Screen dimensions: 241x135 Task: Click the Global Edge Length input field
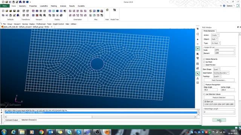click(x=219, y=112)
